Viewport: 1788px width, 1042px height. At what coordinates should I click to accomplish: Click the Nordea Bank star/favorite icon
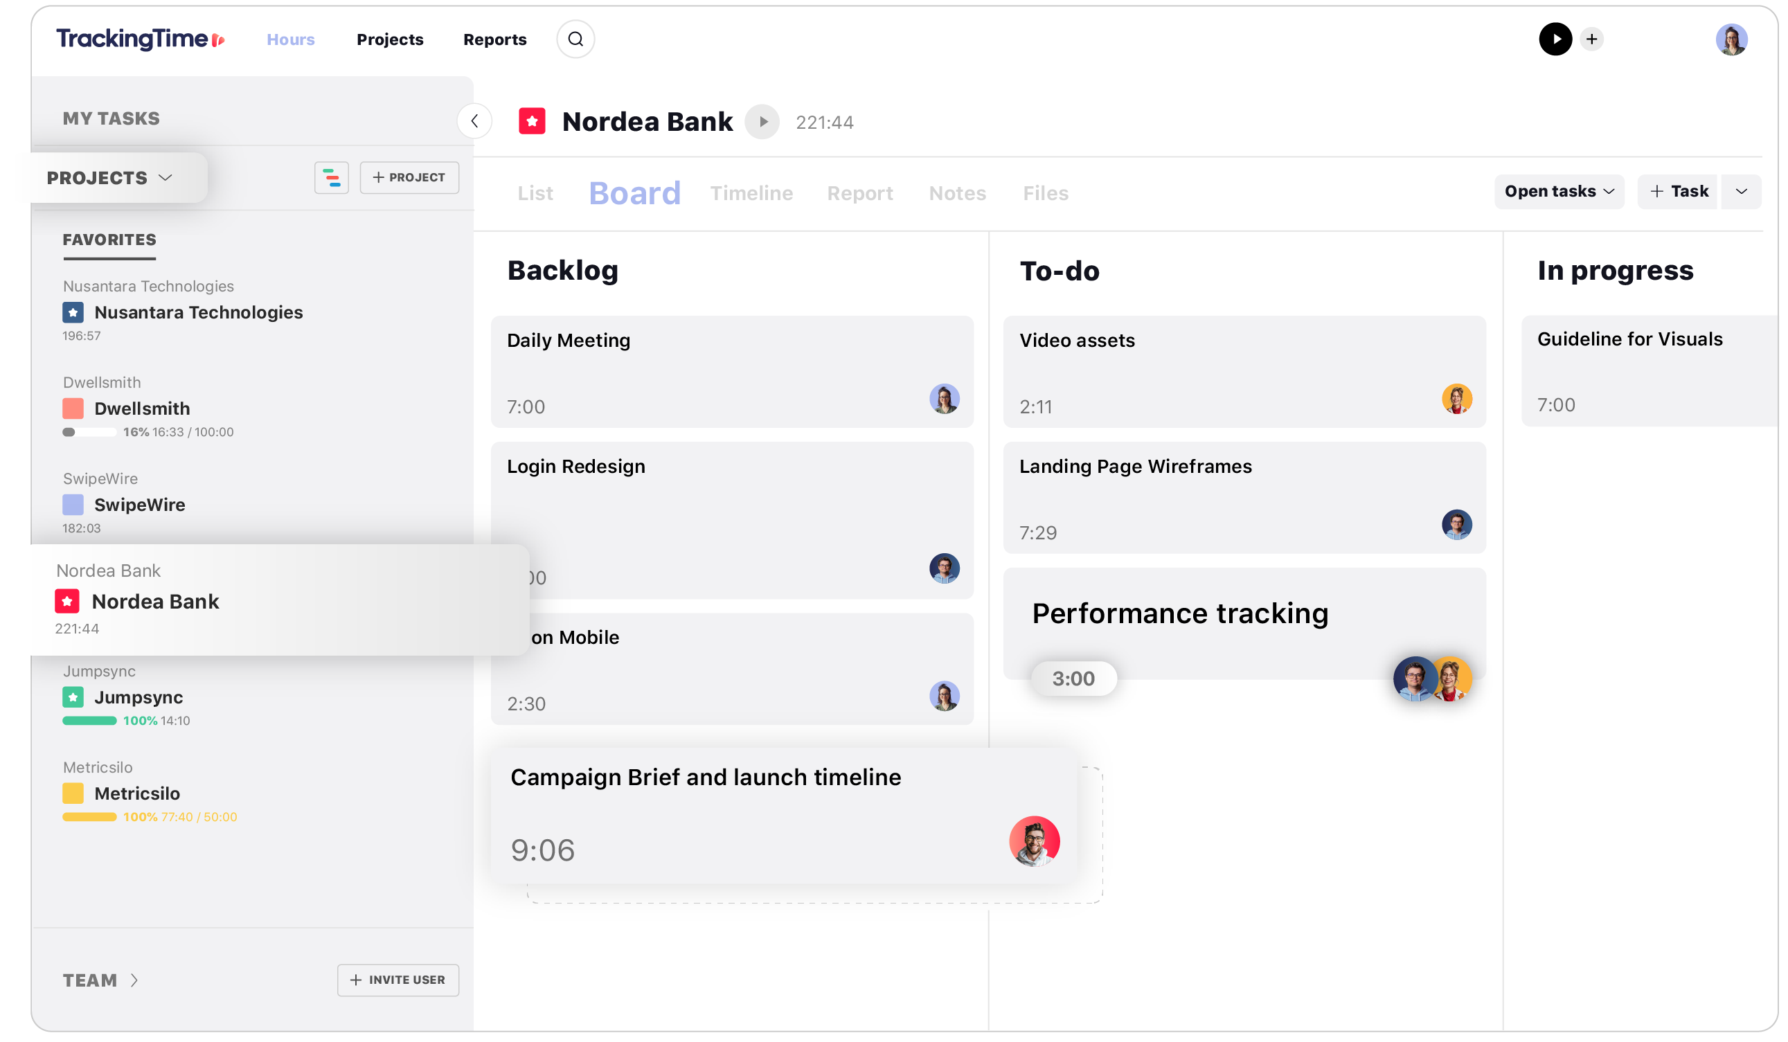(71, 600)
